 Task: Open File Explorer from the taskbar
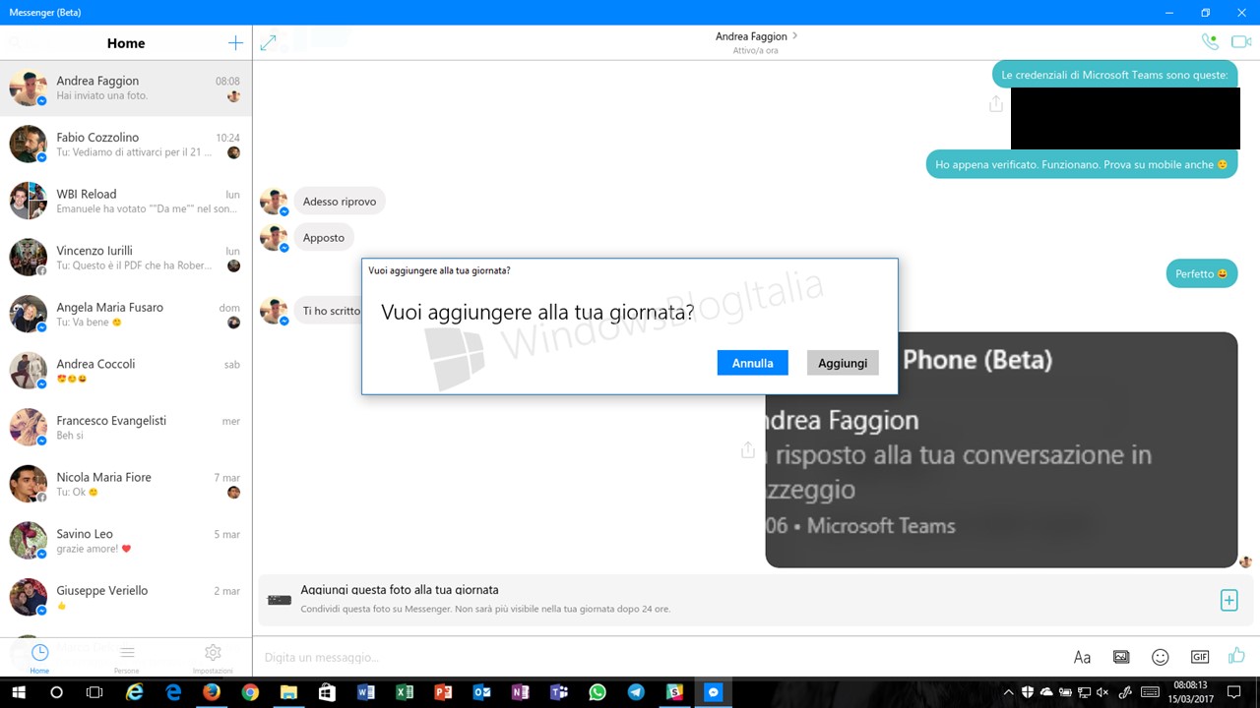coord(288,692)
